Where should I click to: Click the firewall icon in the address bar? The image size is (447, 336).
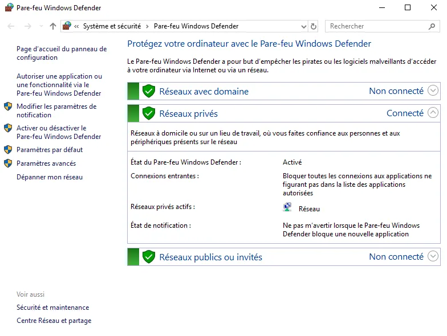[x=67, y=26]
